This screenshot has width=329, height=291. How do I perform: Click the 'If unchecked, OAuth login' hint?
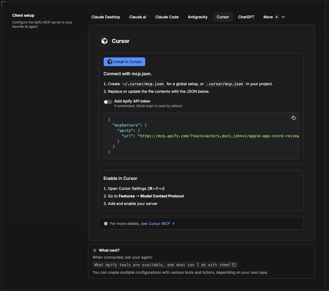[148, 106]
